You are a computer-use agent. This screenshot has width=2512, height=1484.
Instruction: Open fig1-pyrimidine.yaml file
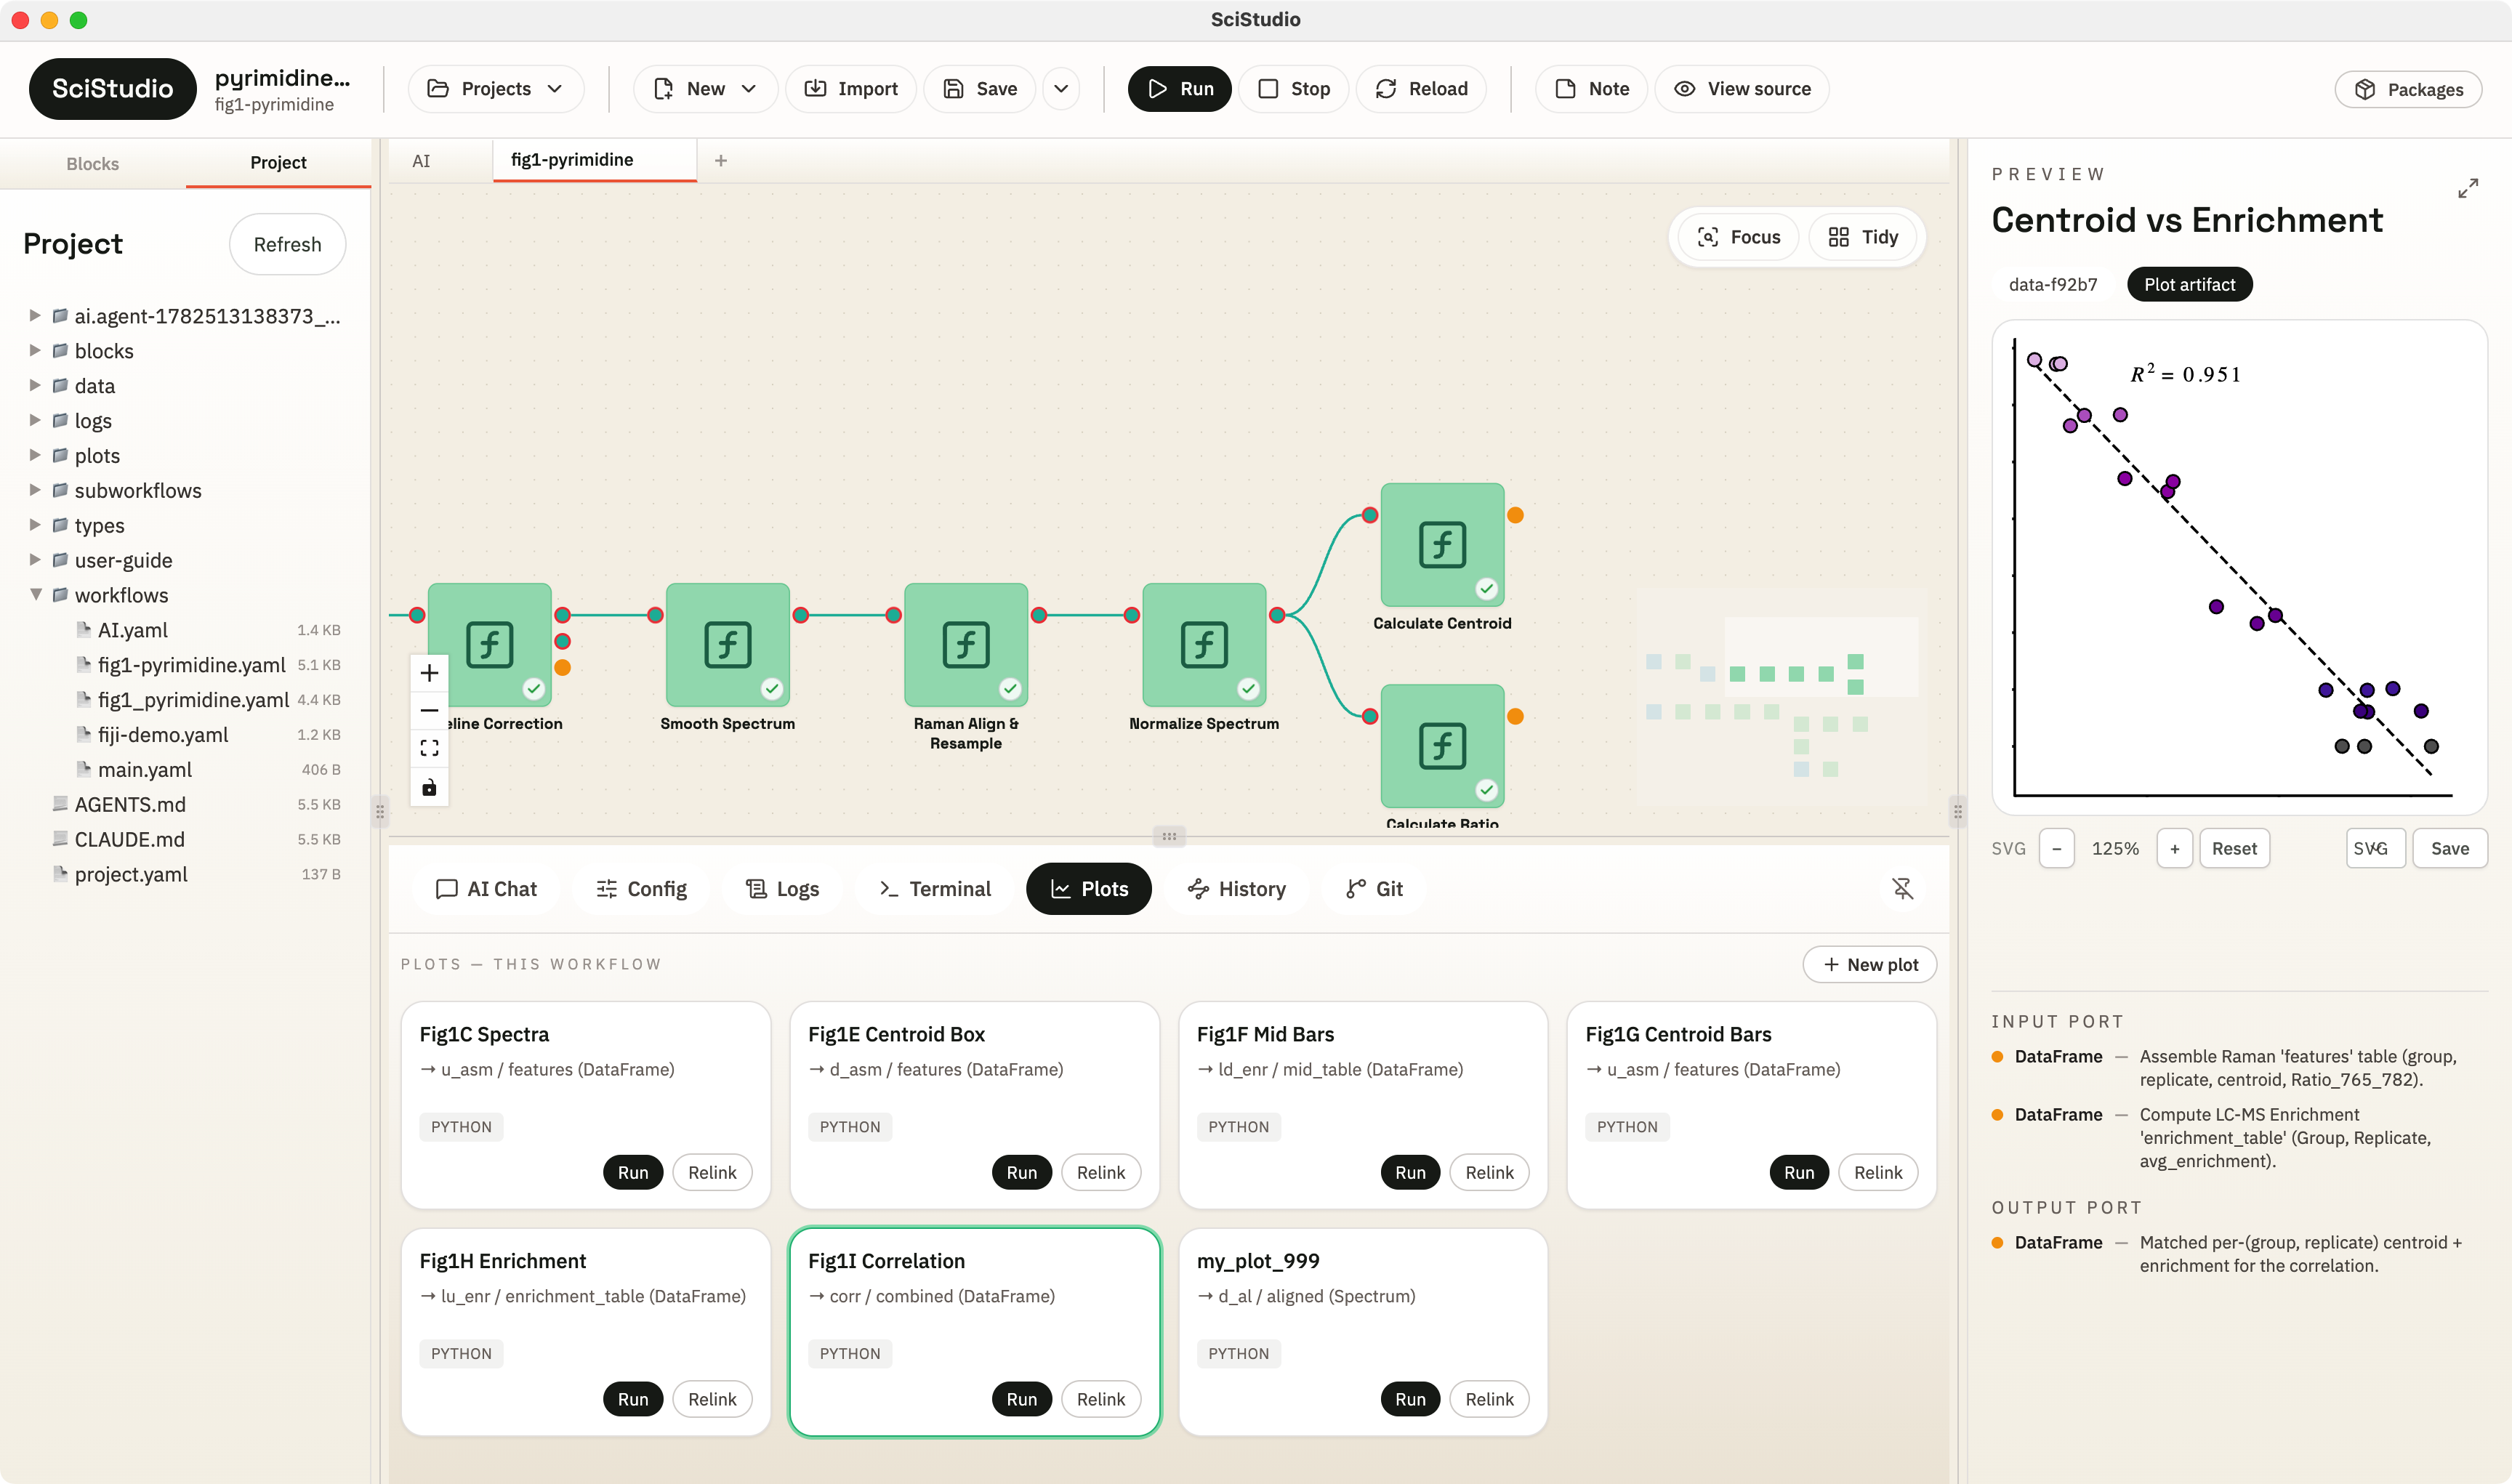tap(192, 665)
